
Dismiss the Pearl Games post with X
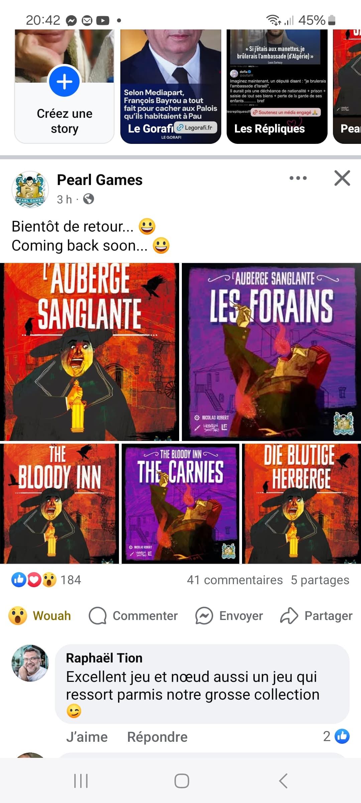click(x=342, y=178)
